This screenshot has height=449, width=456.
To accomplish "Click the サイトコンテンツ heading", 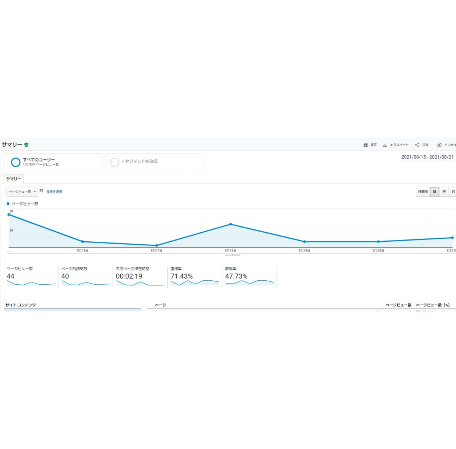I will pyautogui.click(x=21, y=305).
